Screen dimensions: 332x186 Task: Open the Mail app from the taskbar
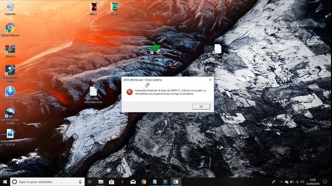tap(133, 181)
